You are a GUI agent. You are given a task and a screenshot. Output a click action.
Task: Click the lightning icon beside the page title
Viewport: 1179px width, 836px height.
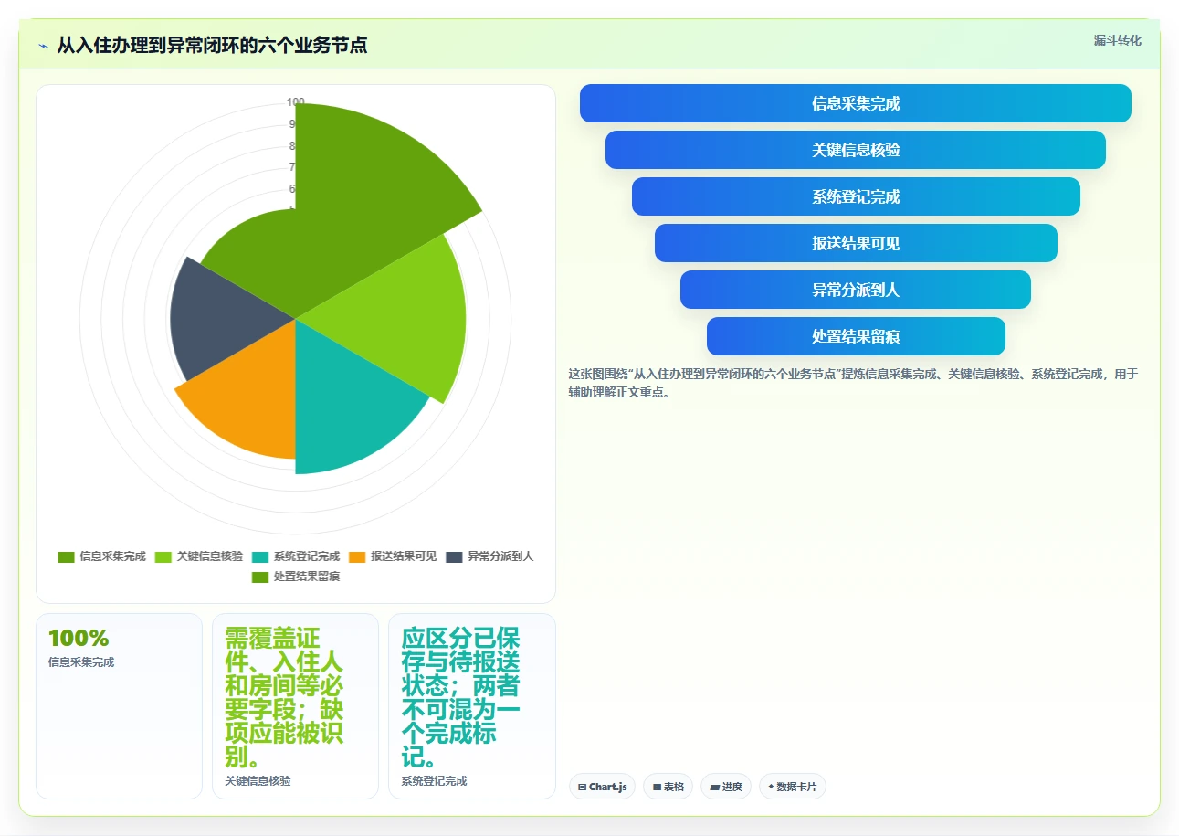(x=43, y=46)
